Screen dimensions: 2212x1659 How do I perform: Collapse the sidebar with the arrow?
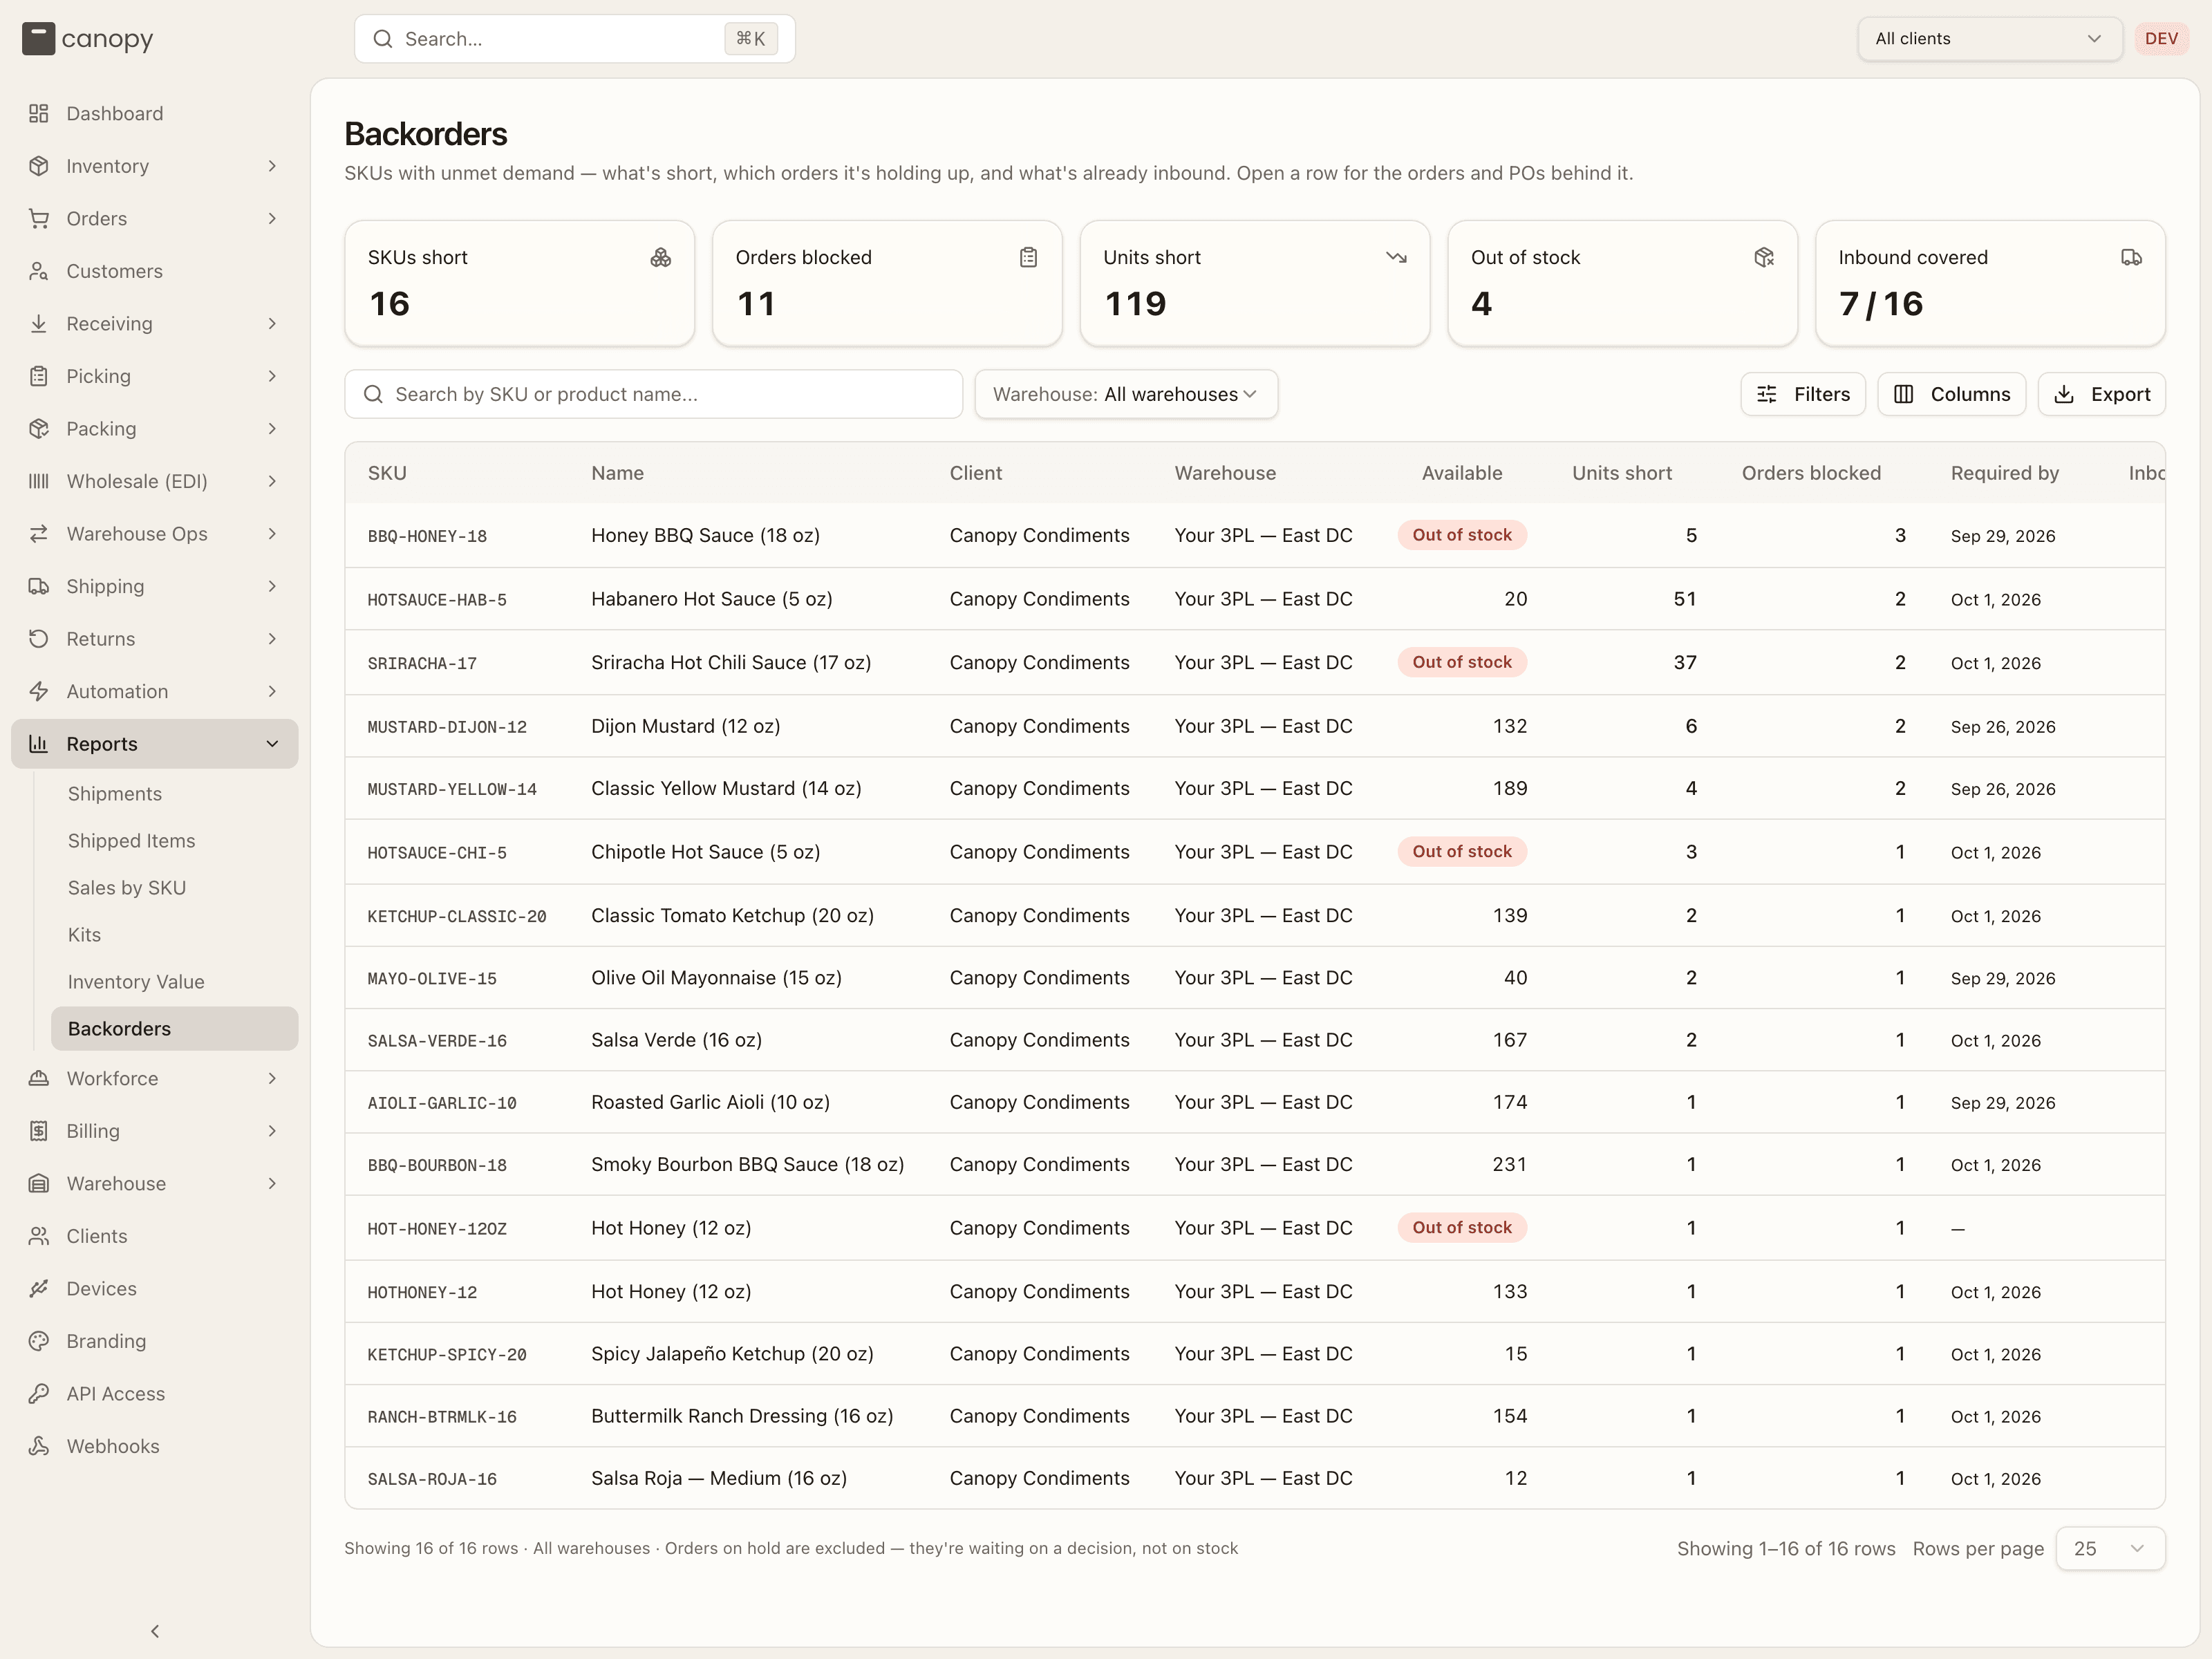(155, 1631)
